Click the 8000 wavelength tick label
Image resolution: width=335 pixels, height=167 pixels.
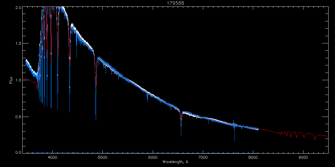coord(253,157)
